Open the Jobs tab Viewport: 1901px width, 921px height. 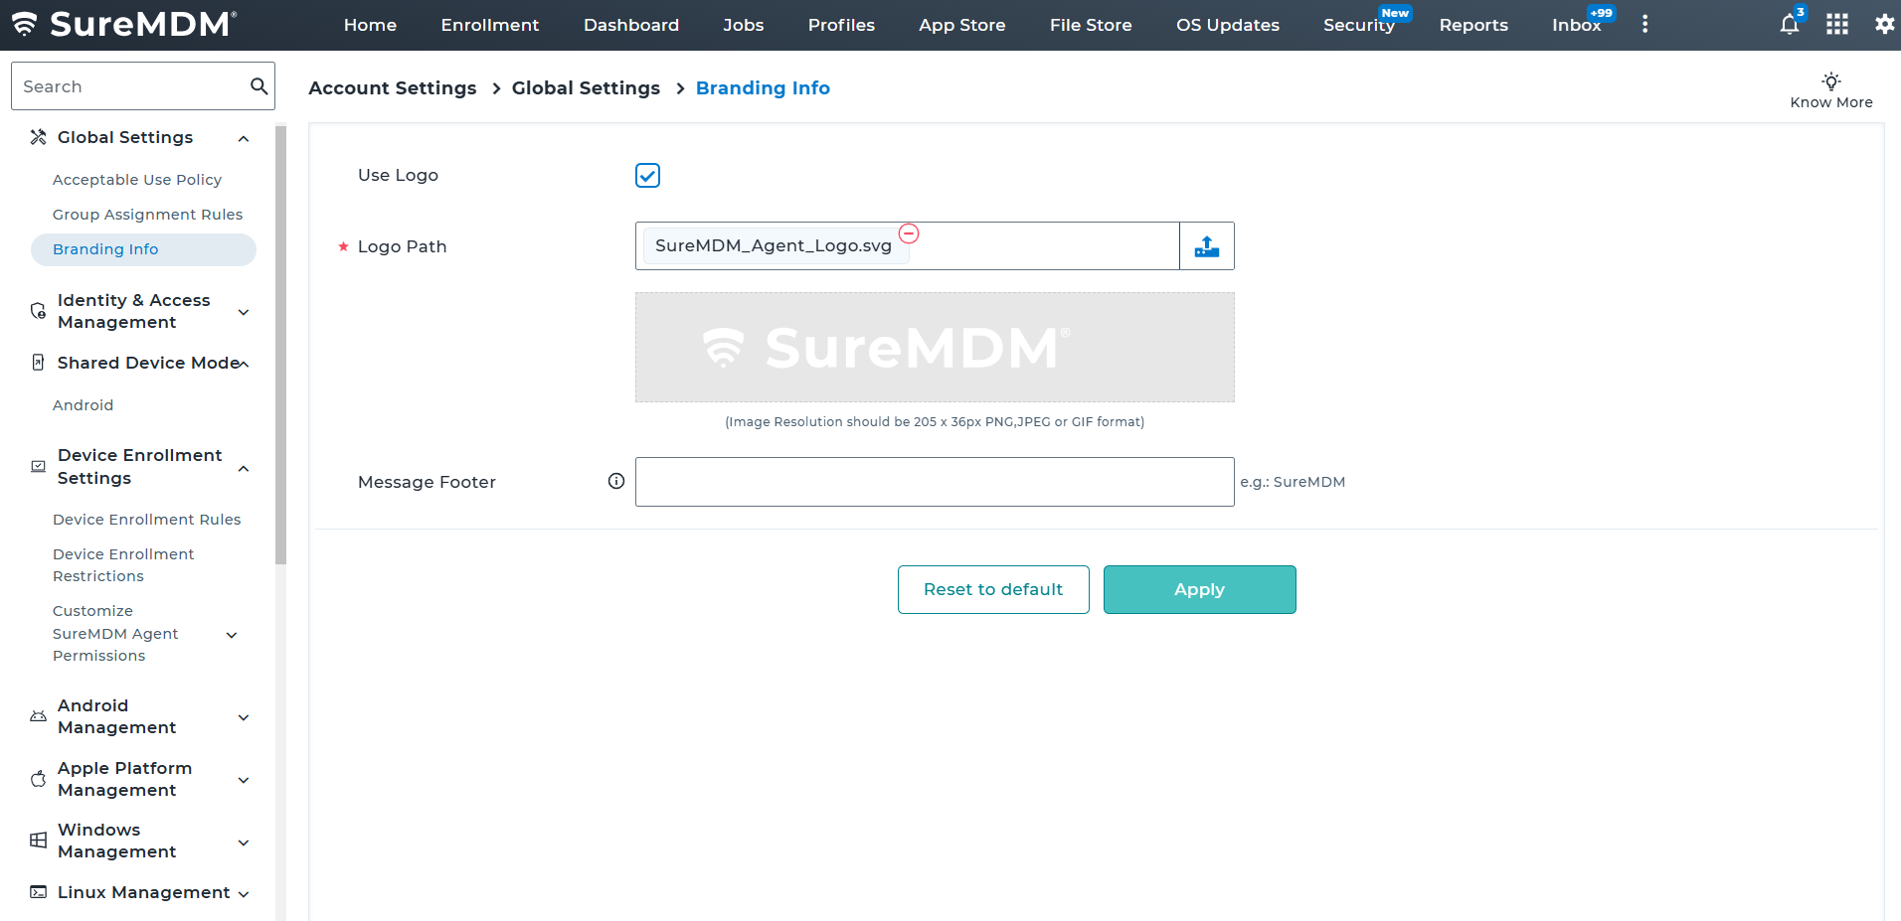point(744,25)
